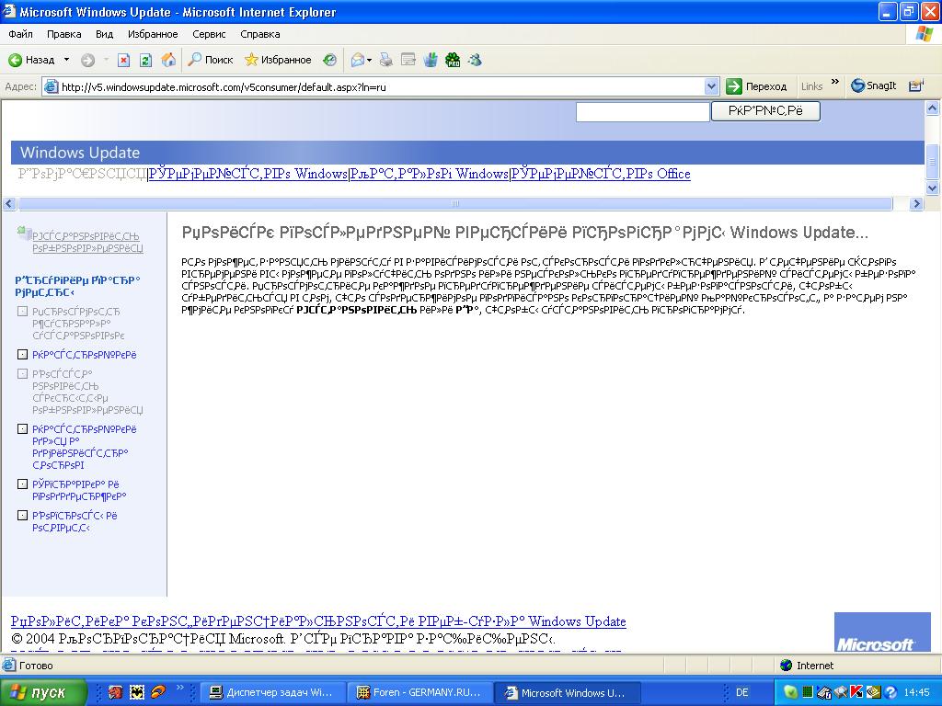
Task: Refresh the page with the green arrows icon
Action: tap(145, 60)
